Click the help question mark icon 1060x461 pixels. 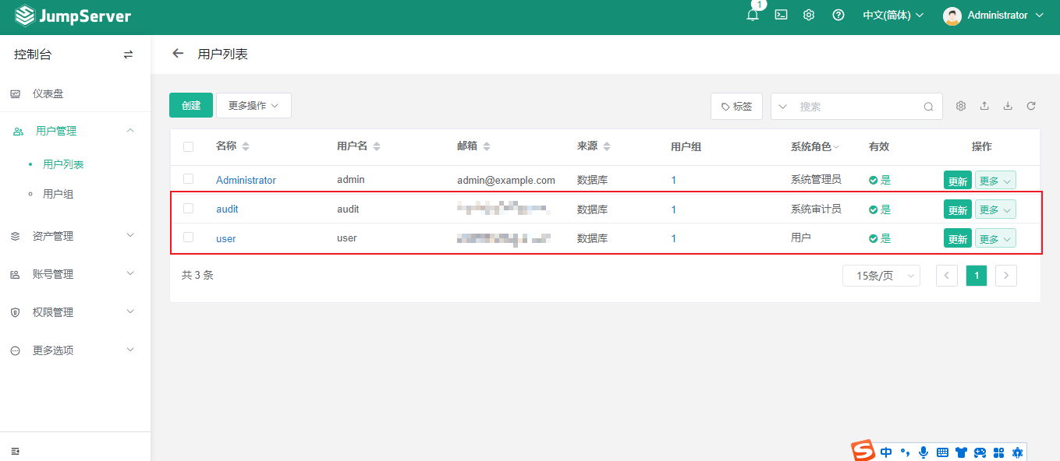(838, 14)
